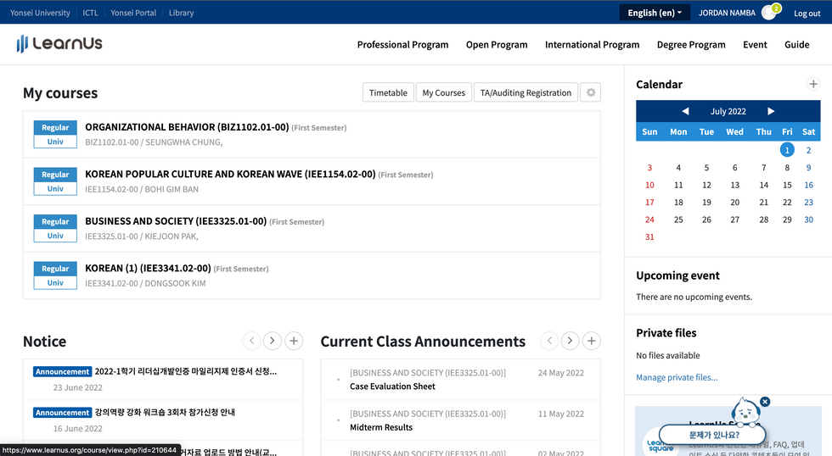Viewport: 832px width, 456px height.
Task: Click the Log out link
Action: (x=807, y=14)
